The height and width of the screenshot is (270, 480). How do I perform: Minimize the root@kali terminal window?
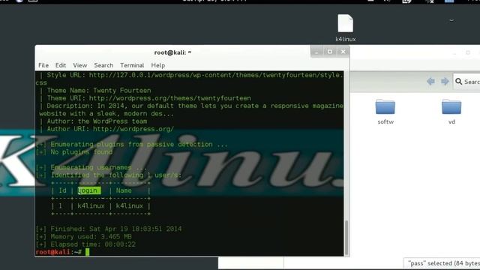[316, 52]
